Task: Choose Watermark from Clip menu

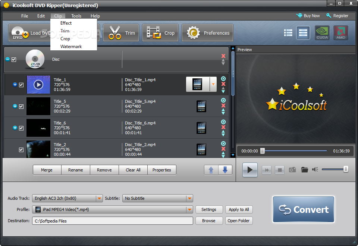Action: click(x=71, y=47)
